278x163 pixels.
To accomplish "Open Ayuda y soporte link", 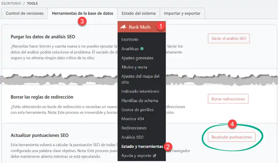I will [136, 156].
